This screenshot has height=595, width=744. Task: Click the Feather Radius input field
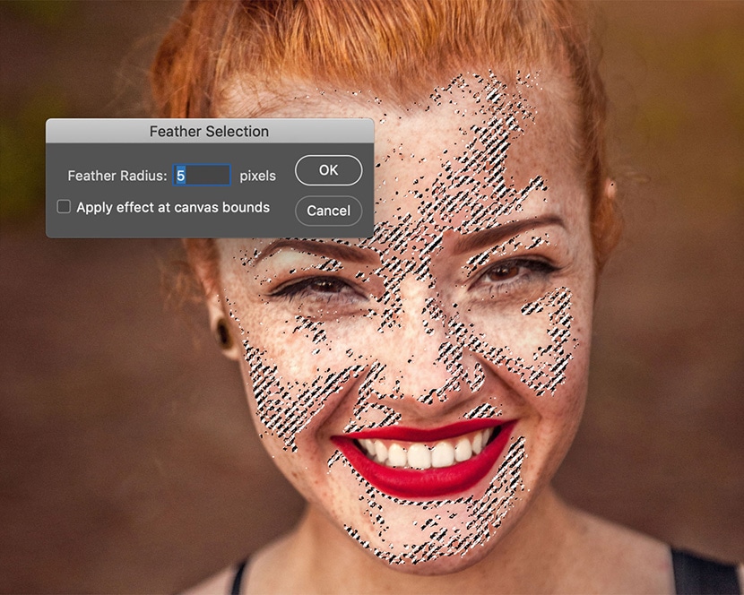click(x=202, y=176)
